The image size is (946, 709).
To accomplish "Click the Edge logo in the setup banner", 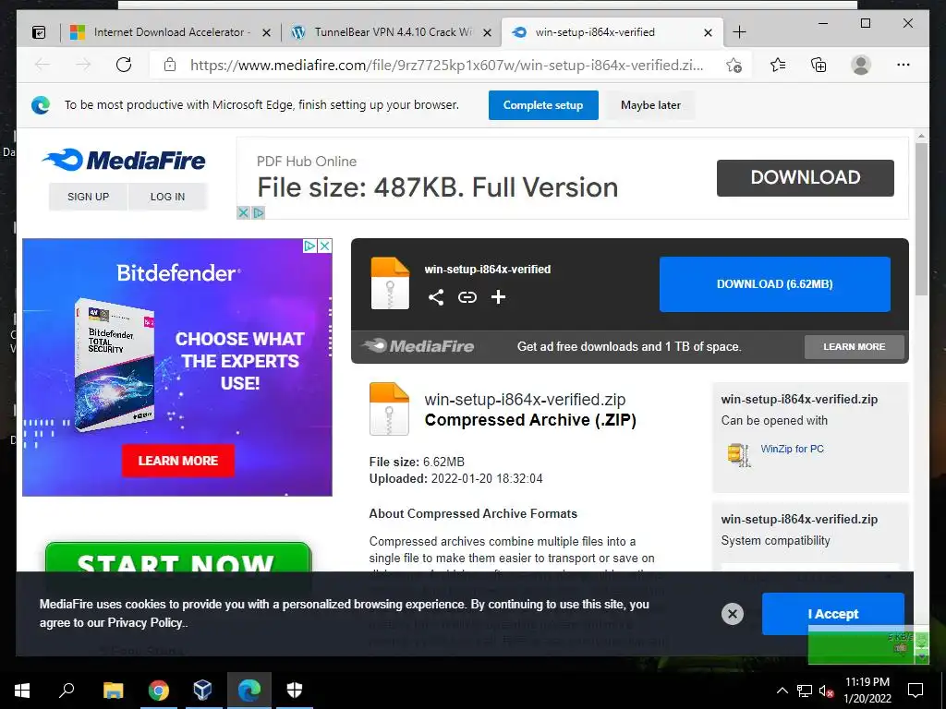I will pyautogui.click(x=41, y=105).
